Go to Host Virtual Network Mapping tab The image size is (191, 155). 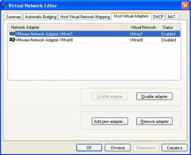85,17
